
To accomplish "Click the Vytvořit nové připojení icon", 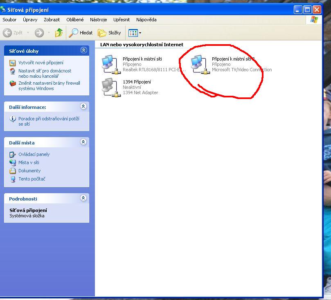I will 12,63.
